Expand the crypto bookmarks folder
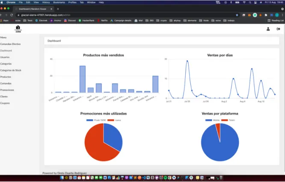This screenshot has height=182, width=285. (x=162, y=21)
